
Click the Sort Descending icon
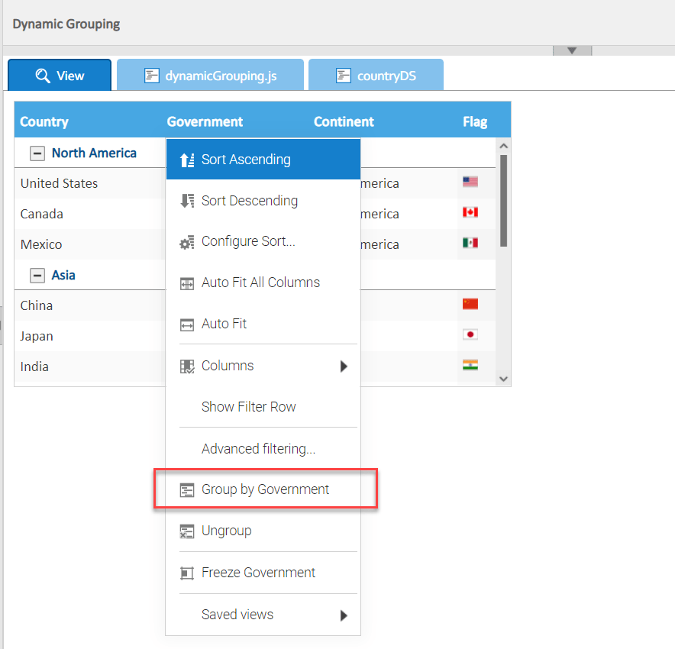(x=187, y=201)
